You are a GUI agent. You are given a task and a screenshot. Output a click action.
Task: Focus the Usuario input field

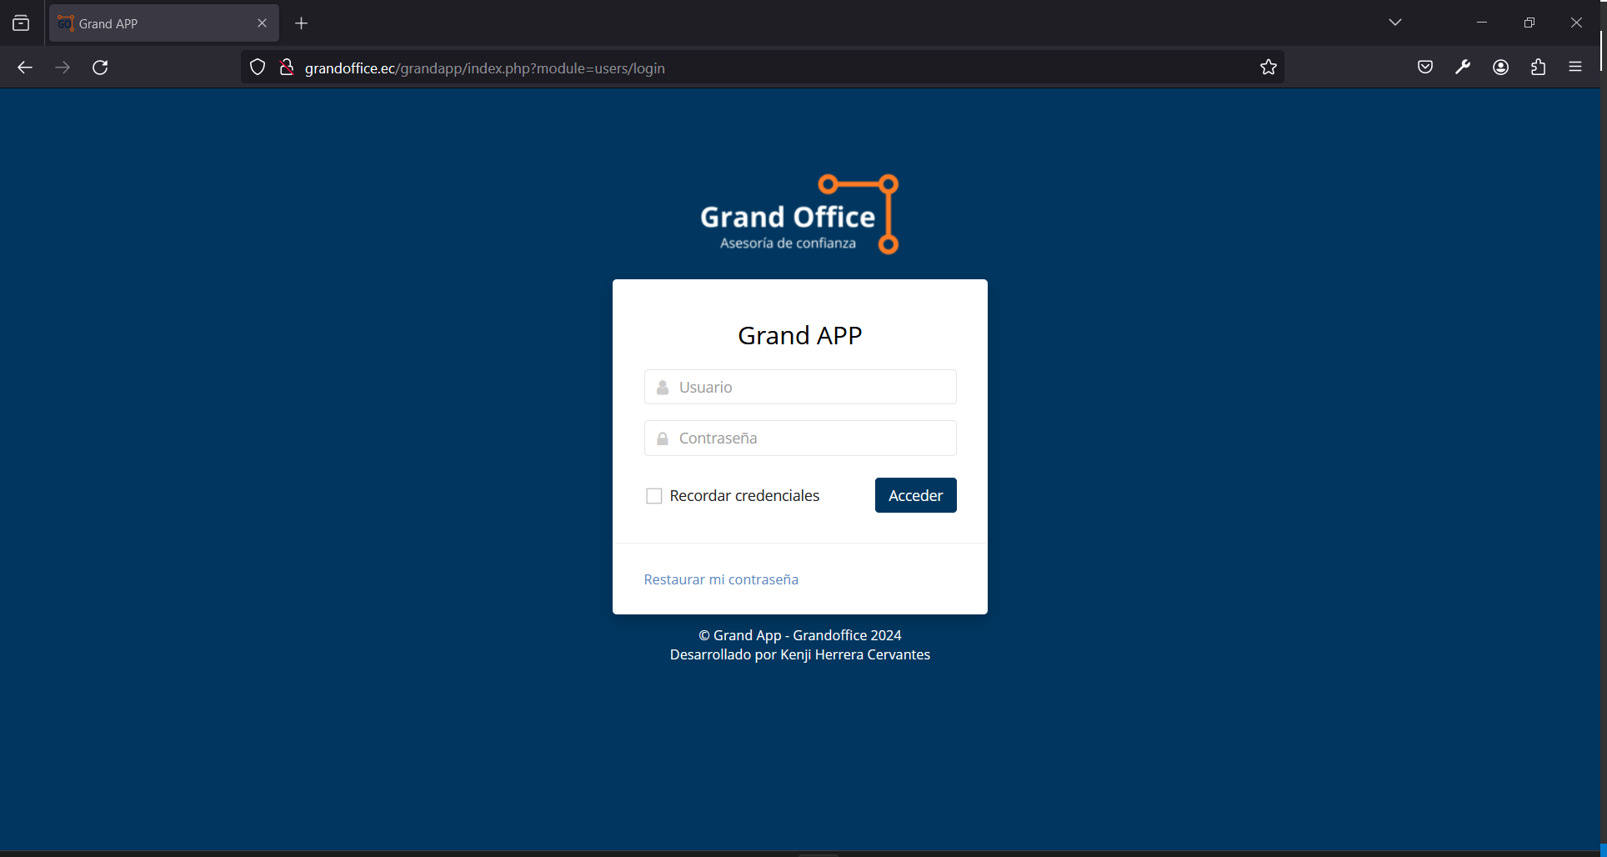click(x=800, y=387)
